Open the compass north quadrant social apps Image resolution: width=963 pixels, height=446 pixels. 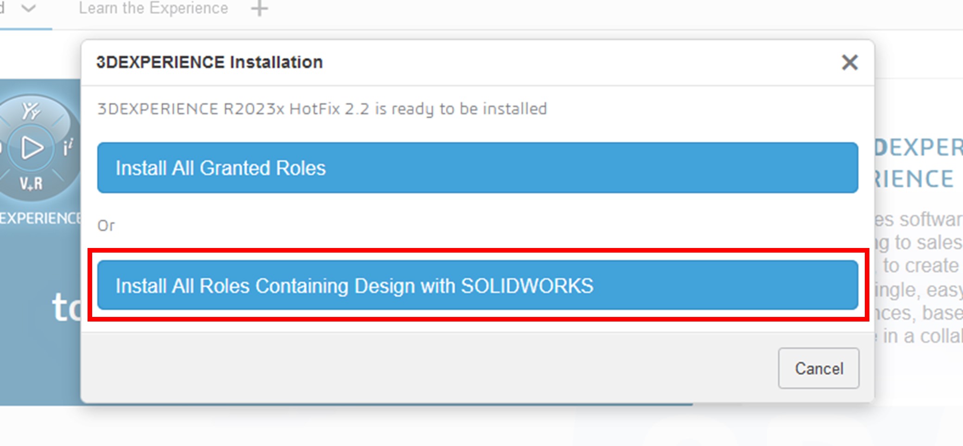[31, 111]
